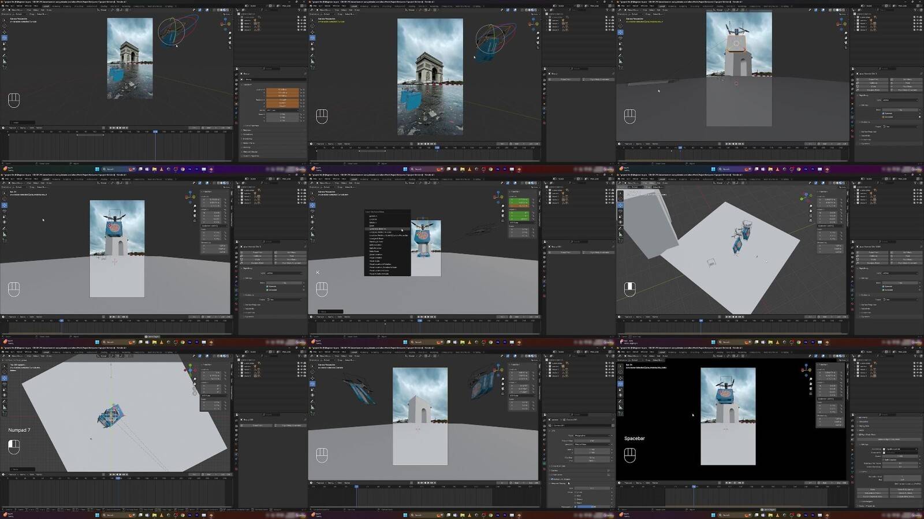Select Move tool in the Numpad 7 frame

coord(5,378)
